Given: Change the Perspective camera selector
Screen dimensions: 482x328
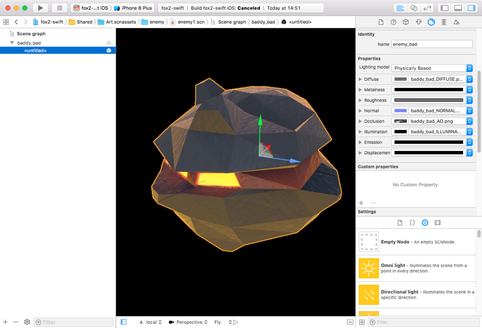Looking at the screenshot, I should pos(188,322).
